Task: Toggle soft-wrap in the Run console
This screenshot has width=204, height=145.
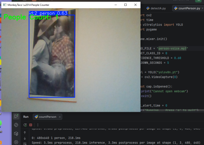Action: pyautogui.click(x=25, y=144)
